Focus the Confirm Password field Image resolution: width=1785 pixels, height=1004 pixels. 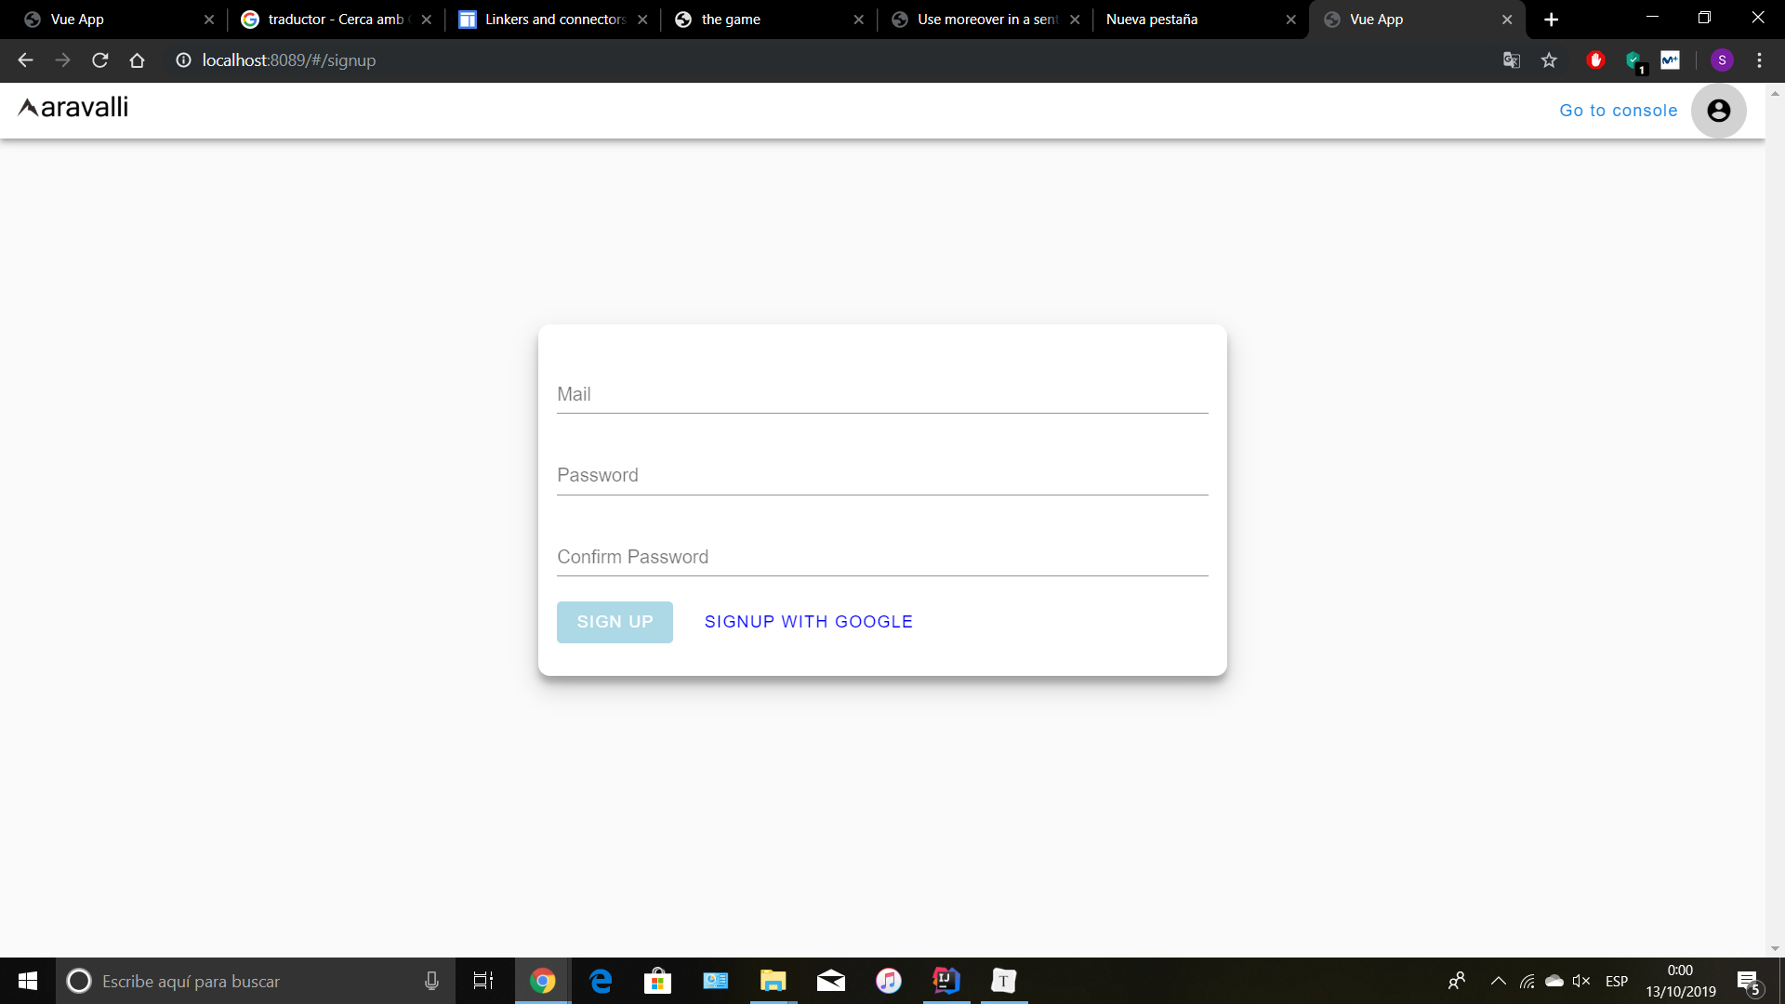click(x=881, y=557)
